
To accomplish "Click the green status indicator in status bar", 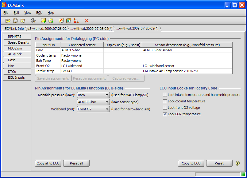I will click(243, 174).
